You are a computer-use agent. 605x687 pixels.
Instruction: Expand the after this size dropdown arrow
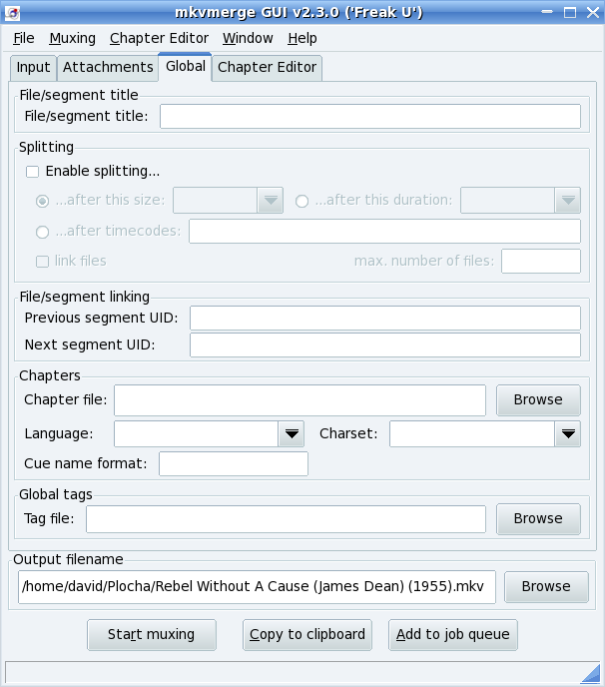[x=271, y=201]
